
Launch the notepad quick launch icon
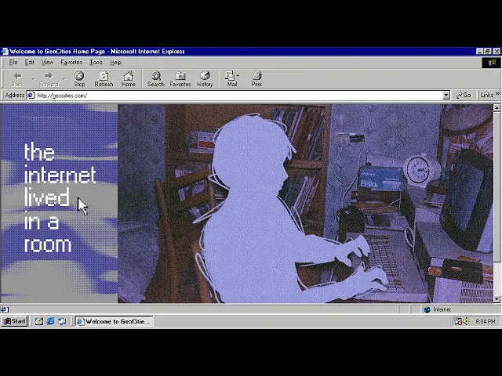[39, 321]
